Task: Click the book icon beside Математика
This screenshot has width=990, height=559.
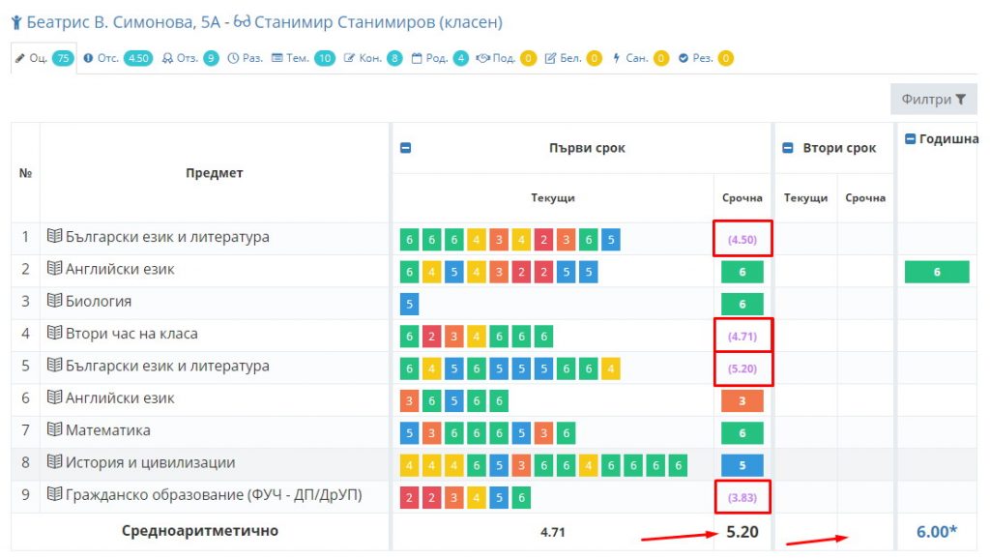Action: click(x=55, y=430)
